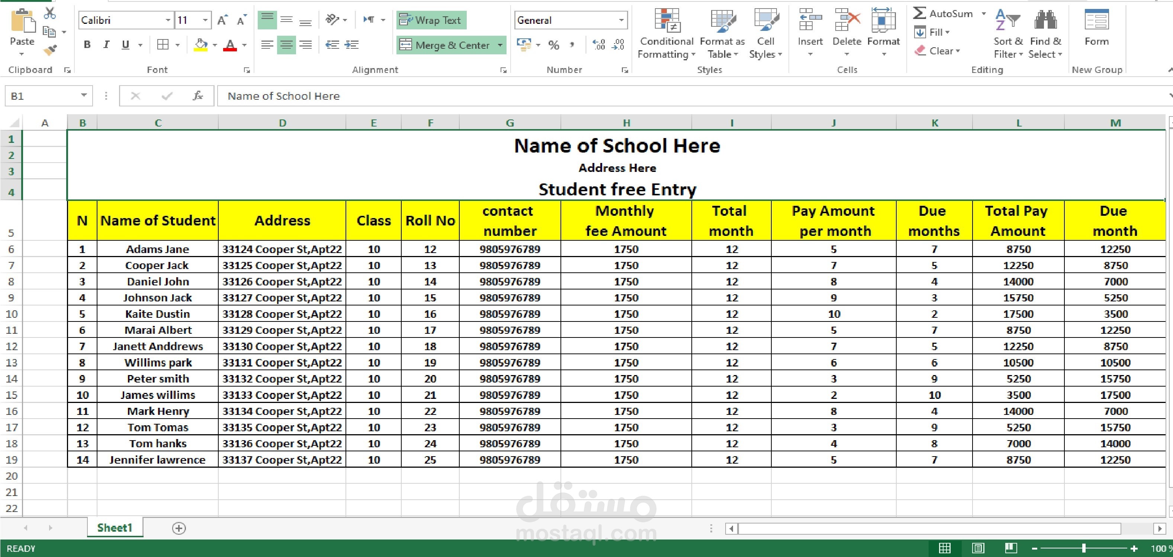Apply the Accounting Number Format icon
This screenshot has width=1173, height=557.
524,45
